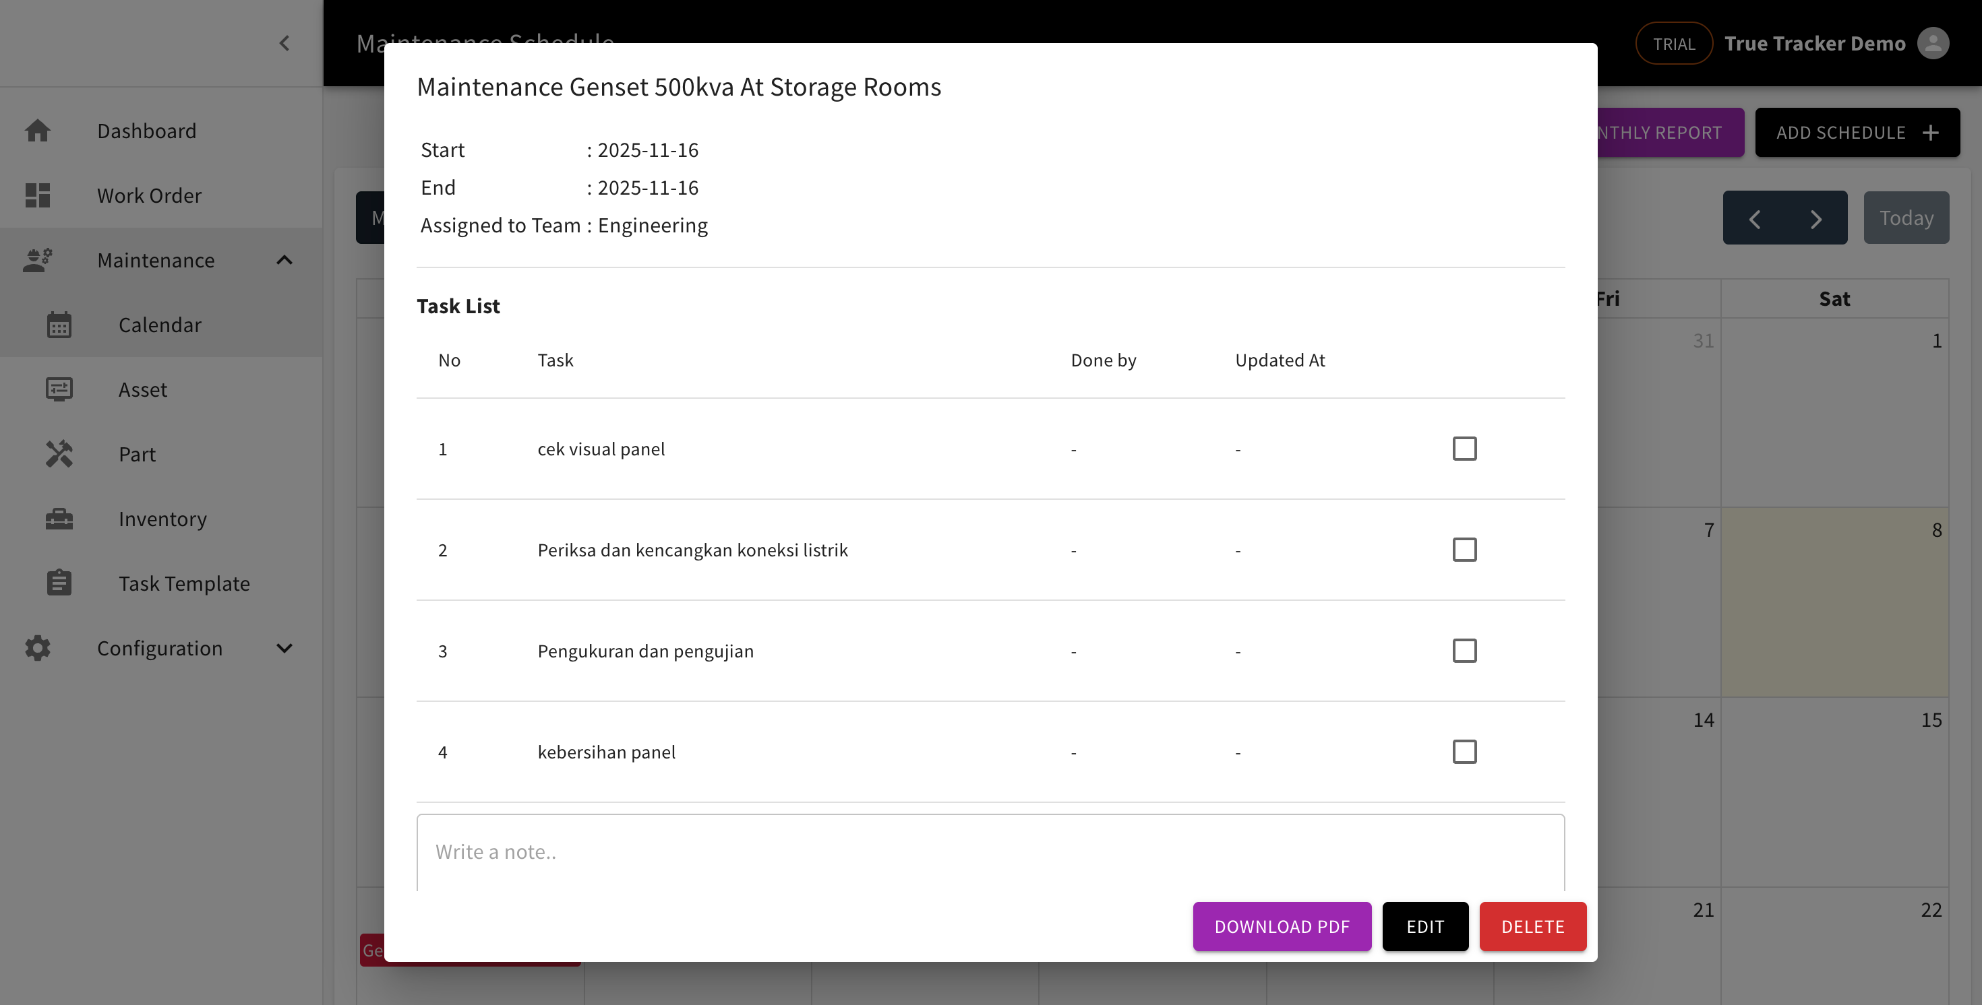Collapse the sidebar with left arrow

point(284,43)
